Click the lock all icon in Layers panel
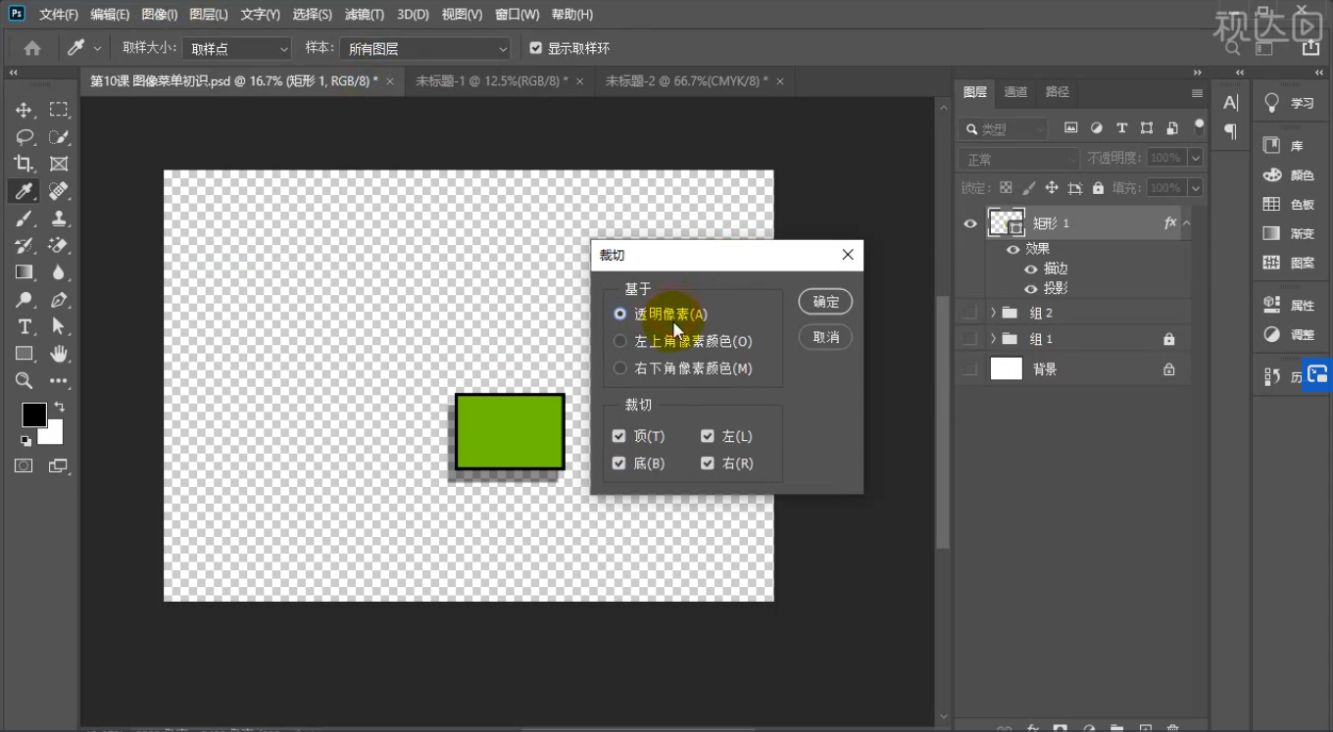 tap(1098, 188)
